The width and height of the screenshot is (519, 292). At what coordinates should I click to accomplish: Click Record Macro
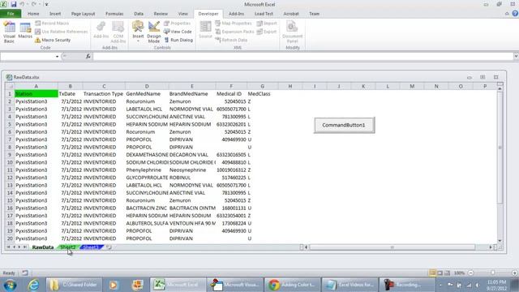(x=52, y=24)
